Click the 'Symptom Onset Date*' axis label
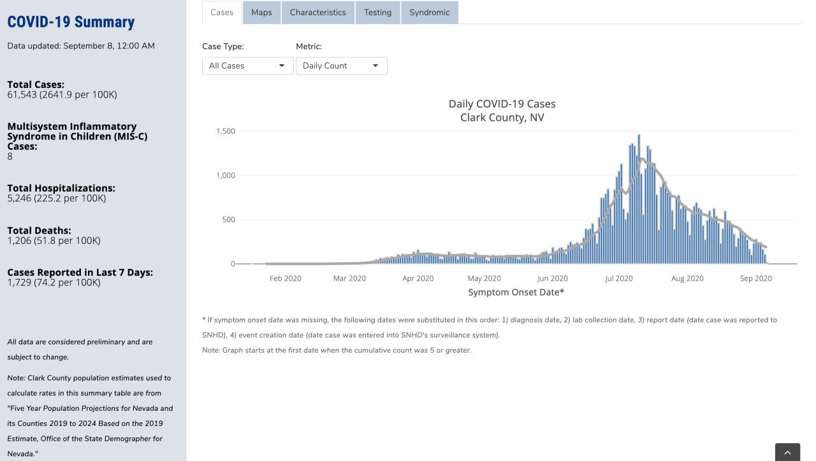The width and height of the screenshot is (816, 461). click(x=516, y=292)
